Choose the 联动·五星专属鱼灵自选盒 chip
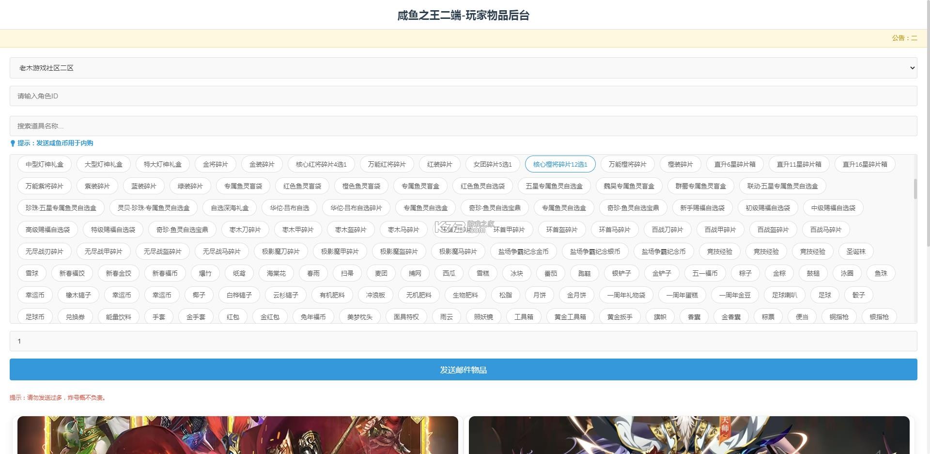 click(x=783, y=186)
